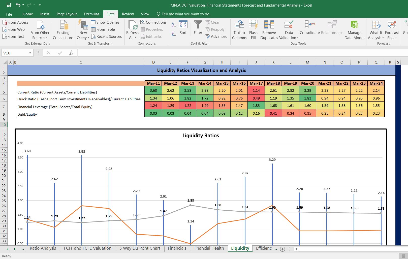Viewport: 408px width, 259px height.
Task: Click Remove Duplicates
Action: click(x=269, y=30)
